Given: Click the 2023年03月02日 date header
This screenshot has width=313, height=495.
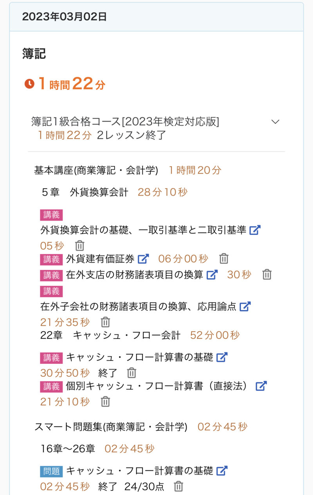Looking at the screenshot, I should (x=65, y=17).
